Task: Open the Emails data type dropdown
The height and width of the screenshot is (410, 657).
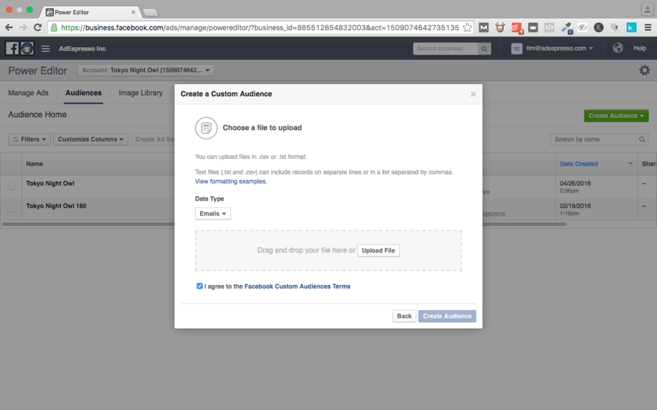Action: tap(212, 213)
